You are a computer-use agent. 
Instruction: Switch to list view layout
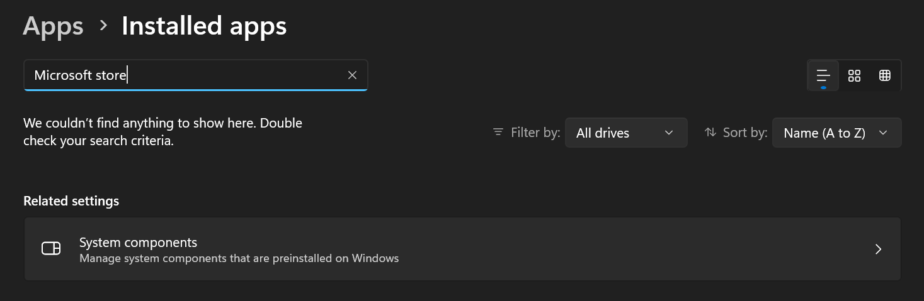tap(823, 75)
